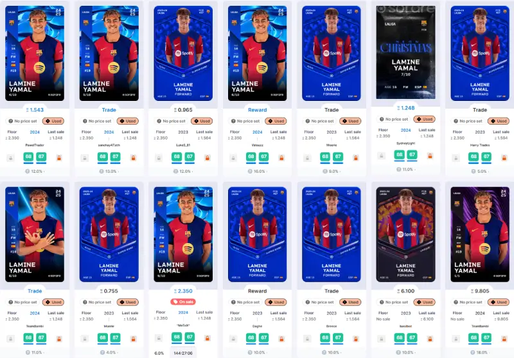Viewport: 514px width, 358px height.
Task: Click the gray lock icon on the 9.805 purple card
Action: (456, 339)
